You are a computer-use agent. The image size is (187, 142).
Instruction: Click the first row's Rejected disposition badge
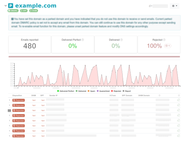click(18, 100)
